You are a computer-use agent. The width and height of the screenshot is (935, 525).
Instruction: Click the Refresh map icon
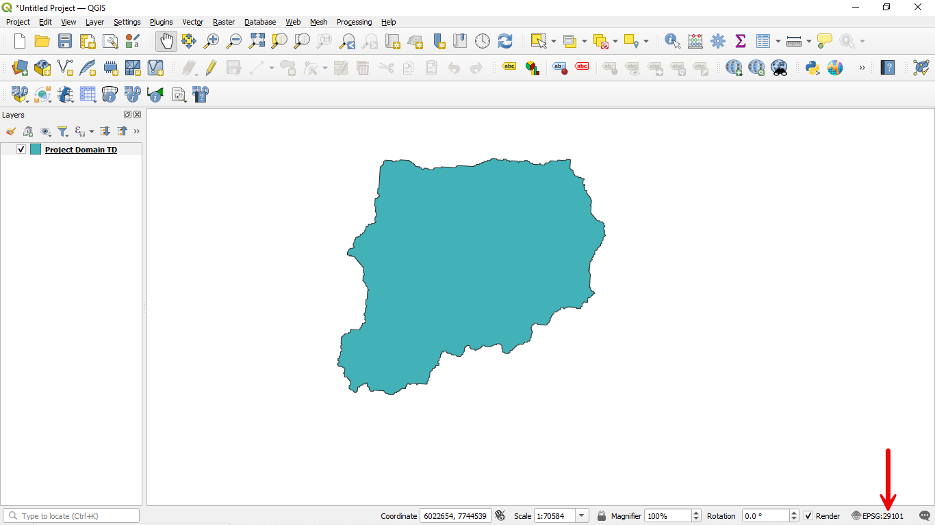pyautogui.click(x=505, y=41)
